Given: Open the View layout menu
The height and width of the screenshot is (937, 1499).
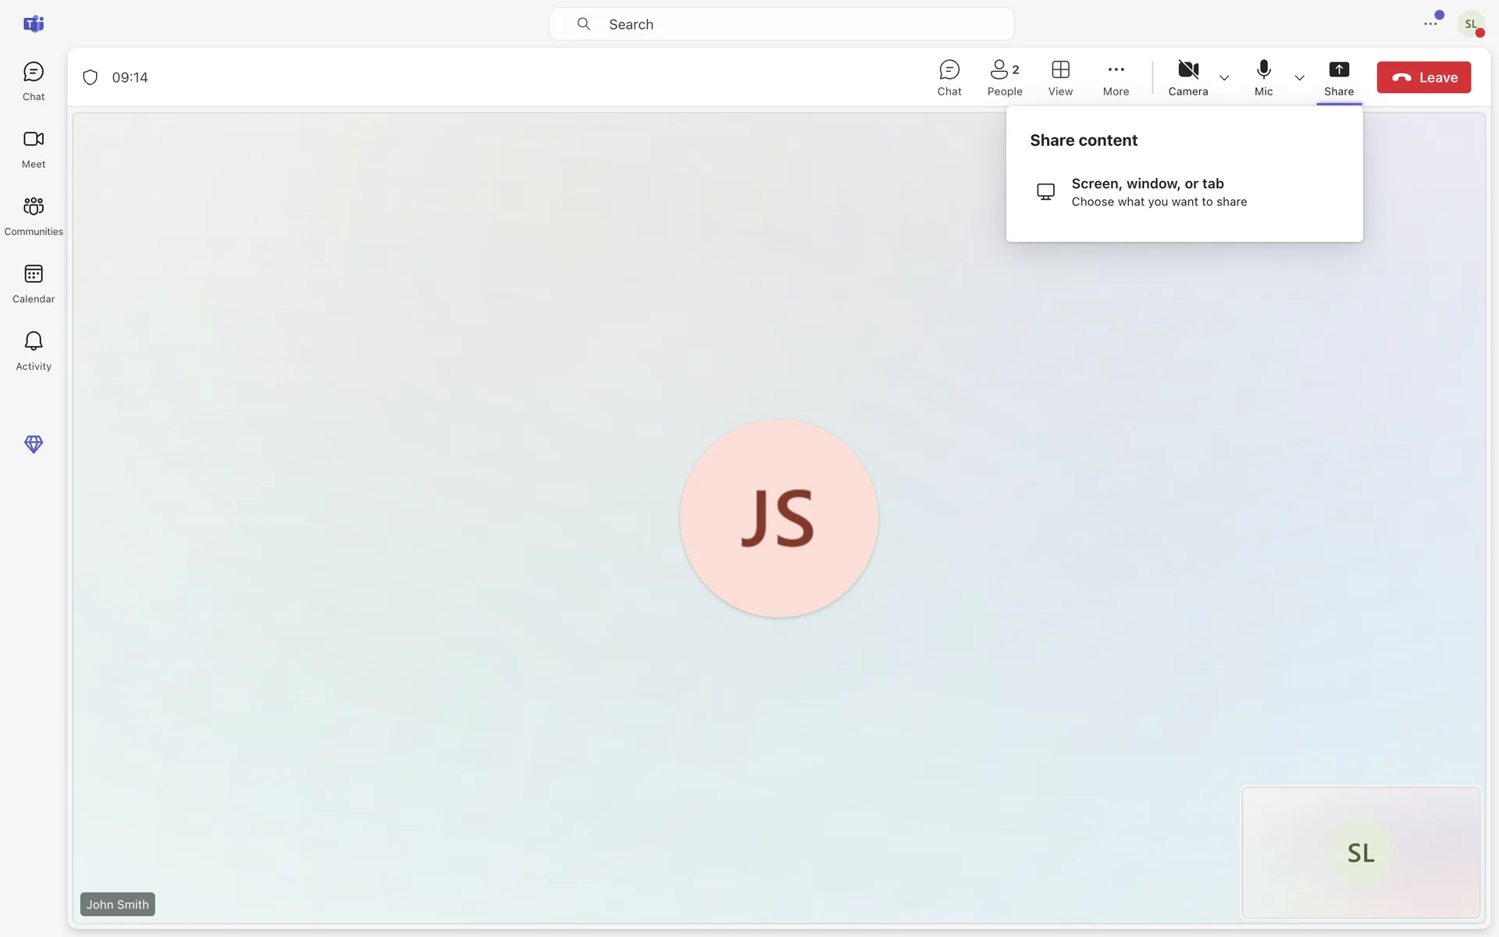Looking at the screenshot, I should tap(1060, 77).
